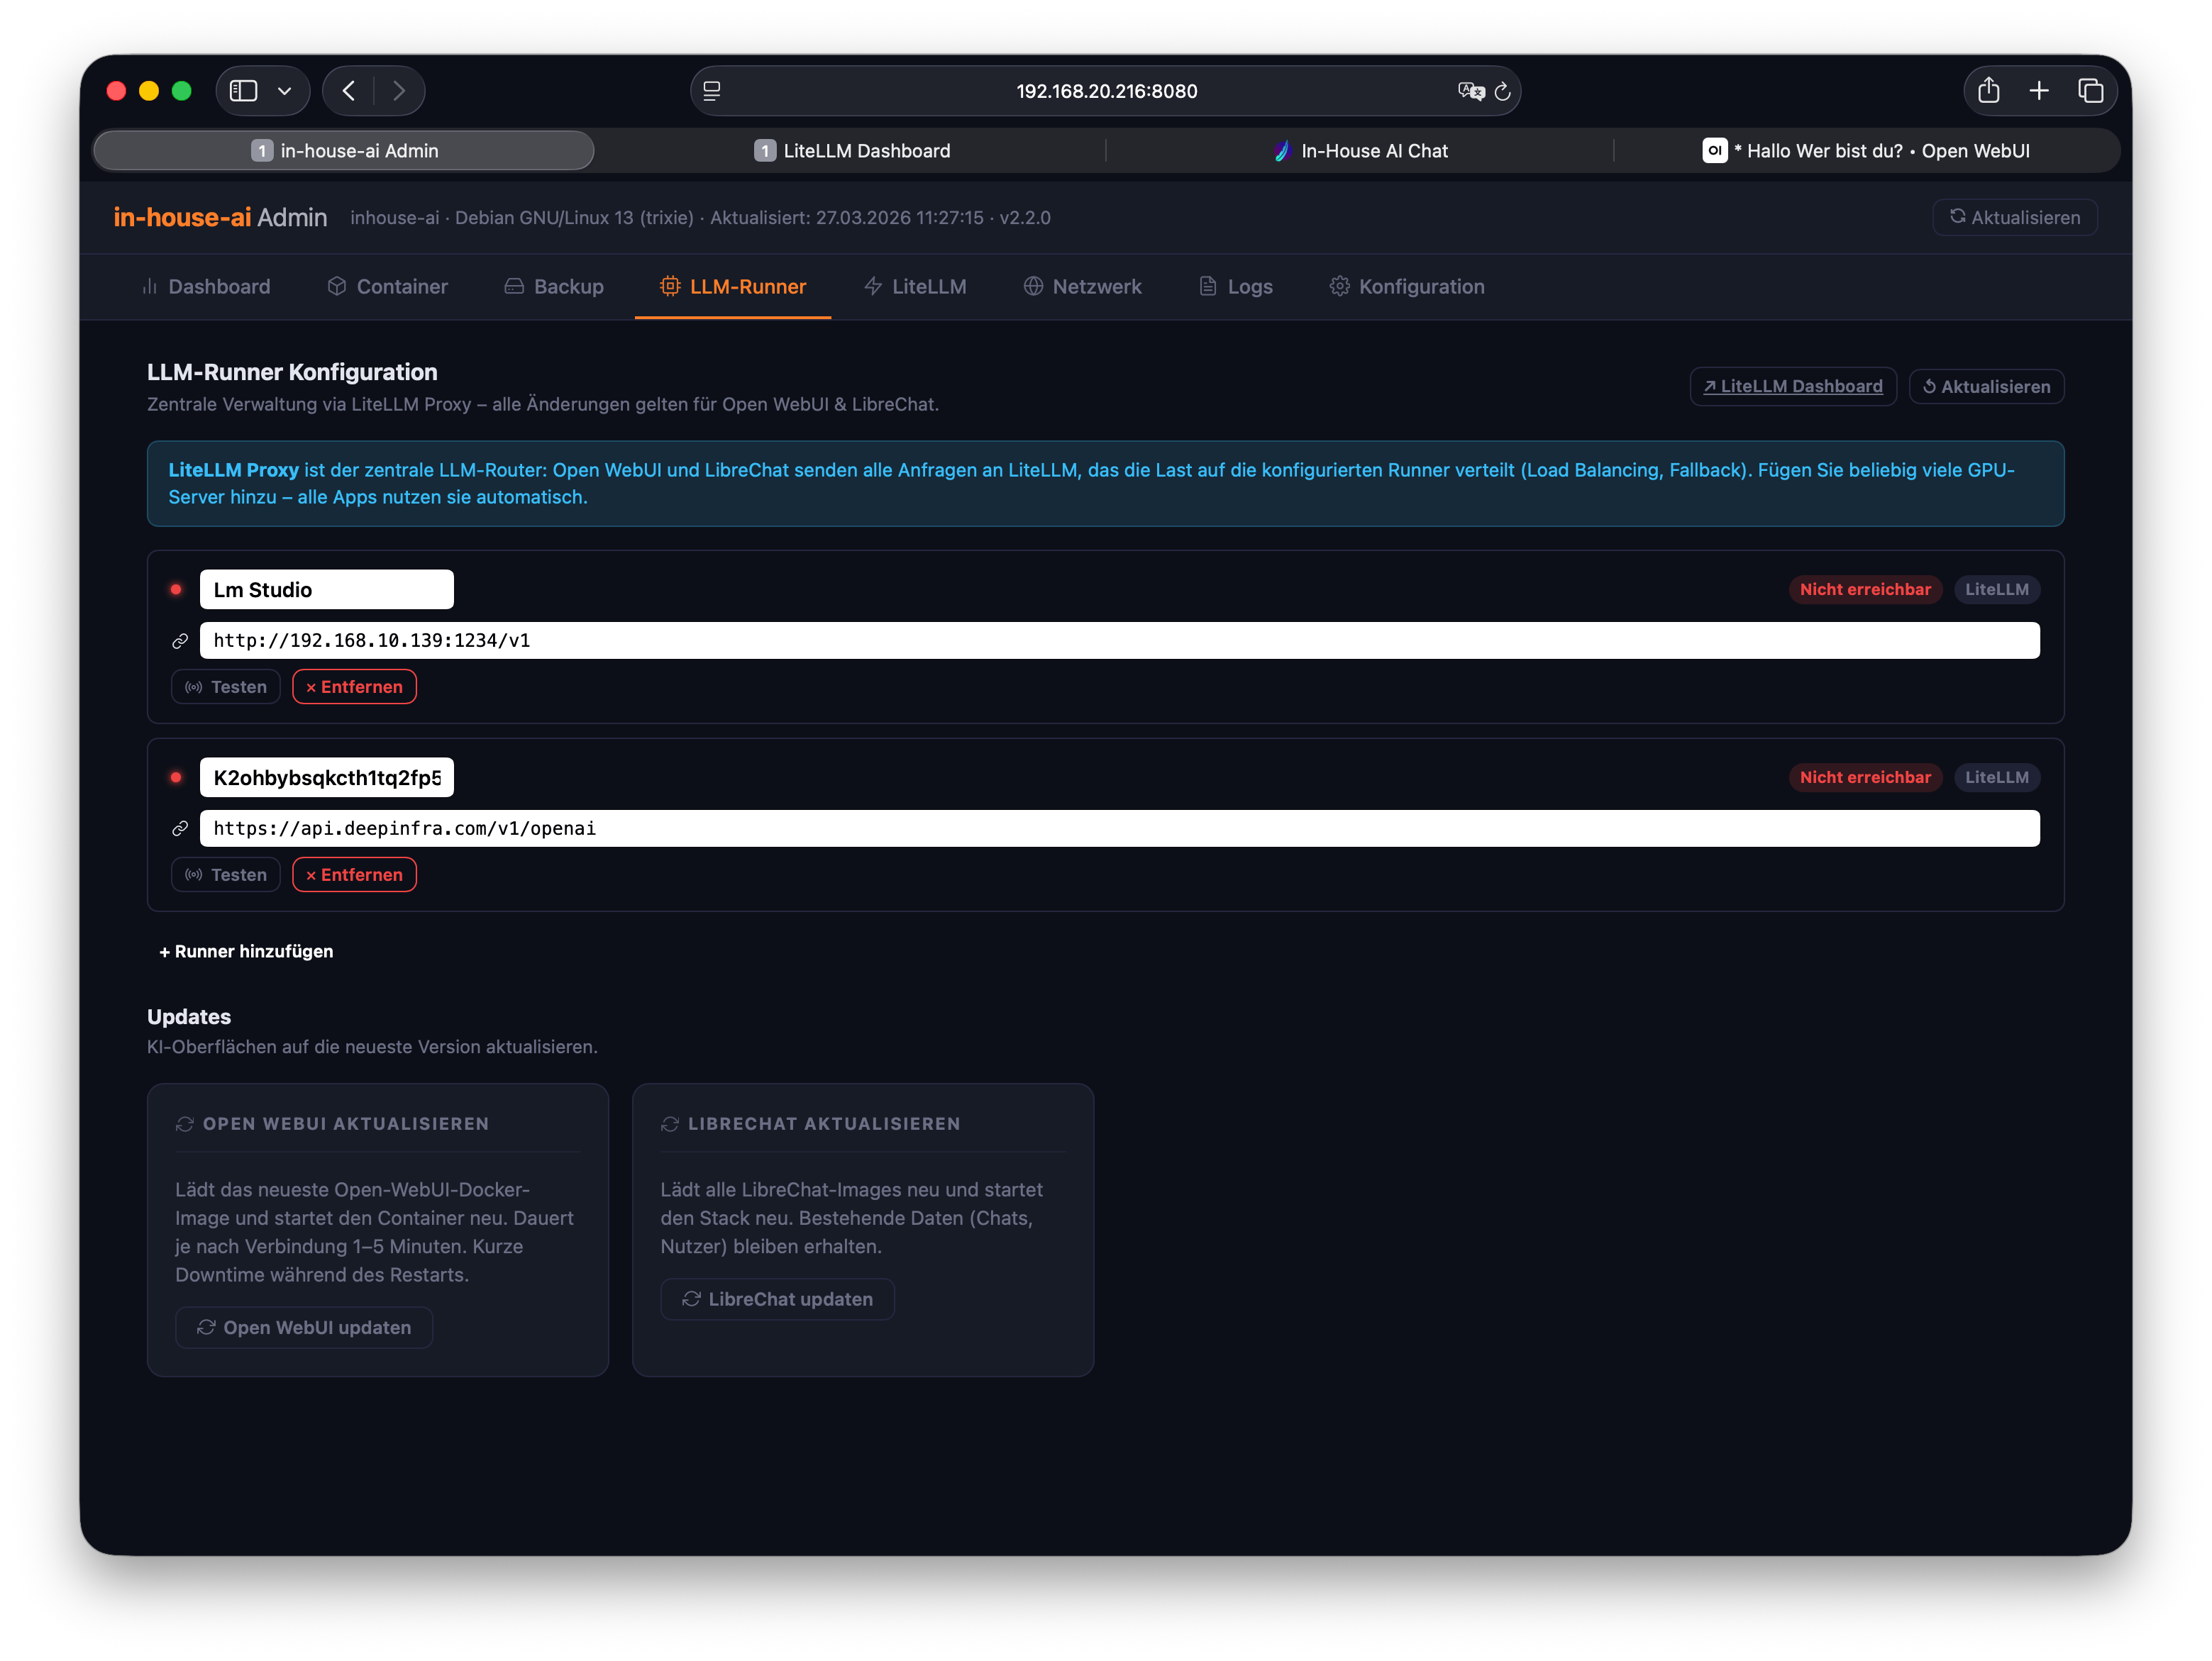Open the Konfiguration navigation tab
Screen dimensions: 2212x1661
click(x=1407, y=287)
